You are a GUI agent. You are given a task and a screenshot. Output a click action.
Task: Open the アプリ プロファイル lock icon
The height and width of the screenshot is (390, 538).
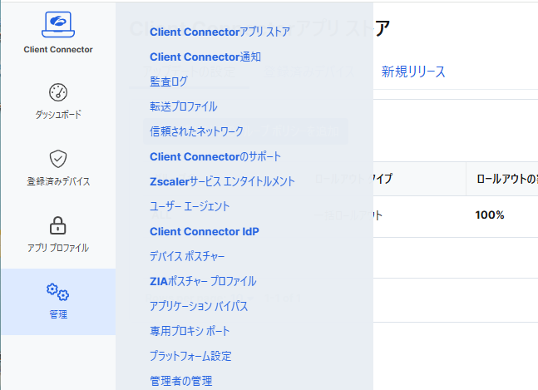pos(58,225)
